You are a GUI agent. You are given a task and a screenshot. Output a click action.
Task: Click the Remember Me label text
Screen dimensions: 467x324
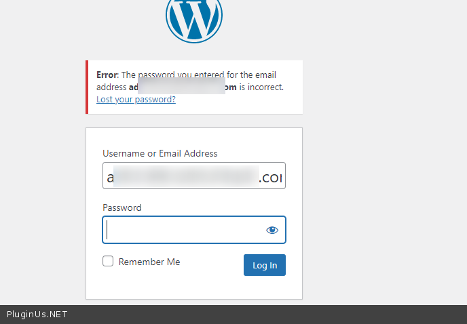149,262
